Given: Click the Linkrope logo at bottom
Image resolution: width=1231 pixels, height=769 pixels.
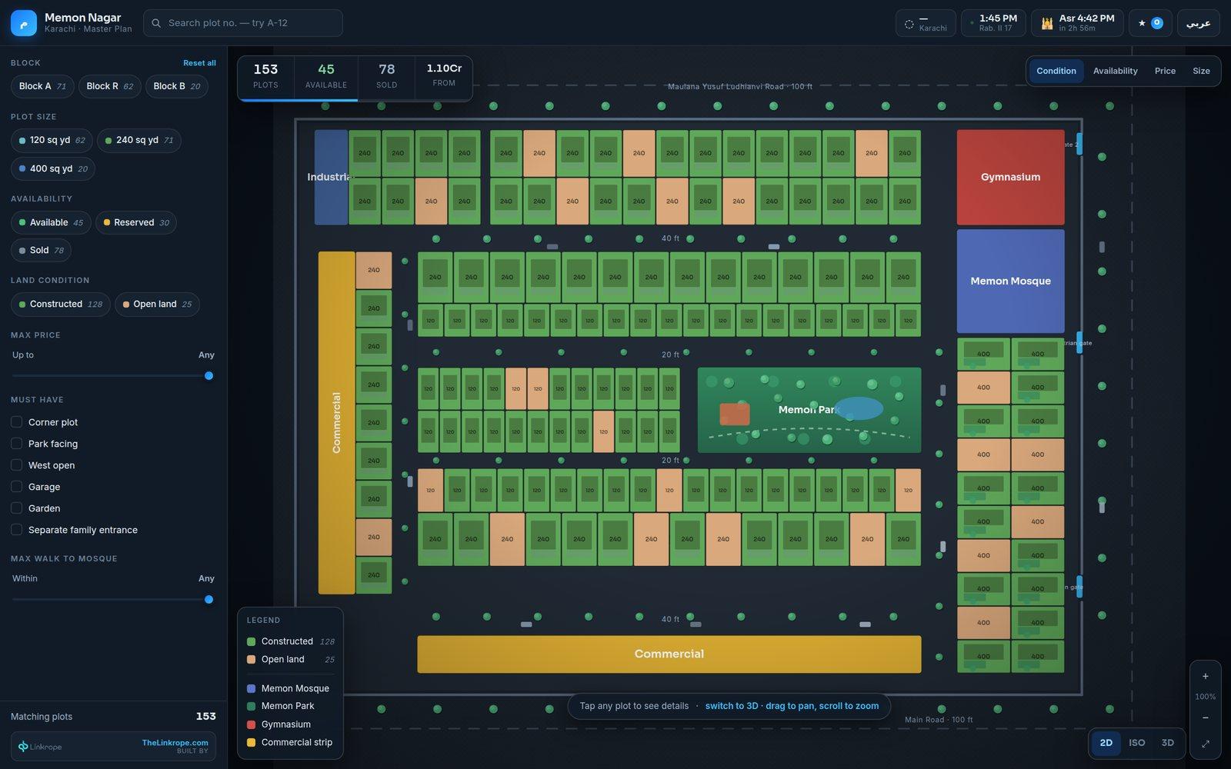Looking at the screenshot, I should tap(40, 747).
